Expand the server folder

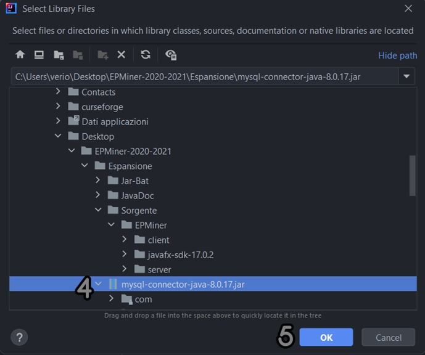pyautogui.click(x=125, y=269)
